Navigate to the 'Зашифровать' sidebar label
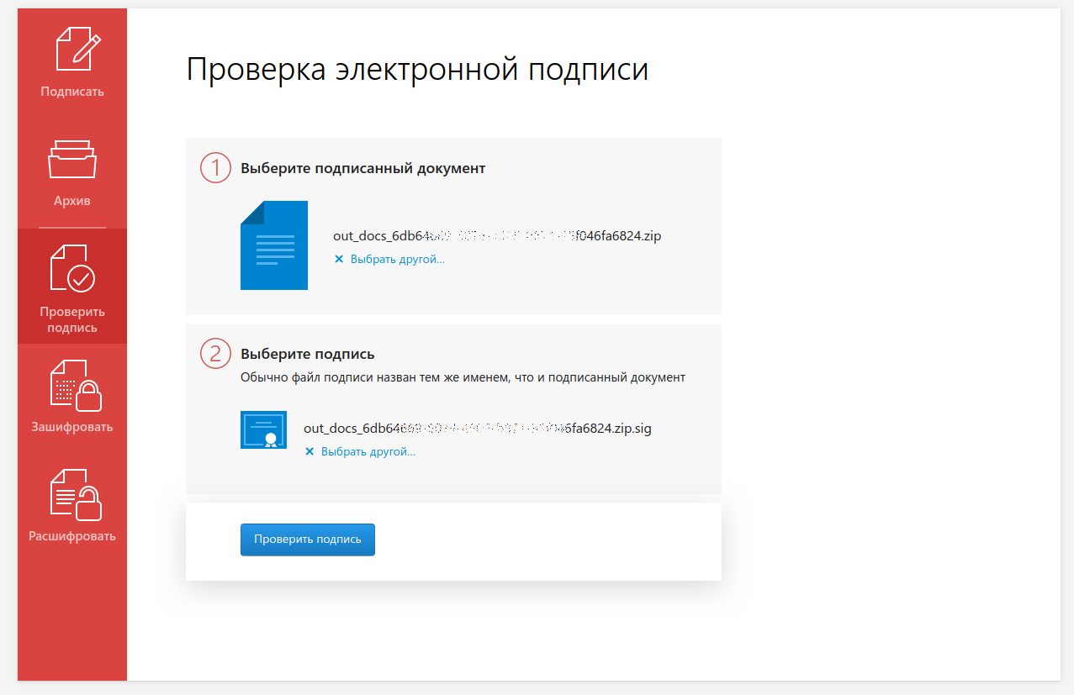Image resolution: width=1074 pixels, height=695 pixels. point(72,427)
